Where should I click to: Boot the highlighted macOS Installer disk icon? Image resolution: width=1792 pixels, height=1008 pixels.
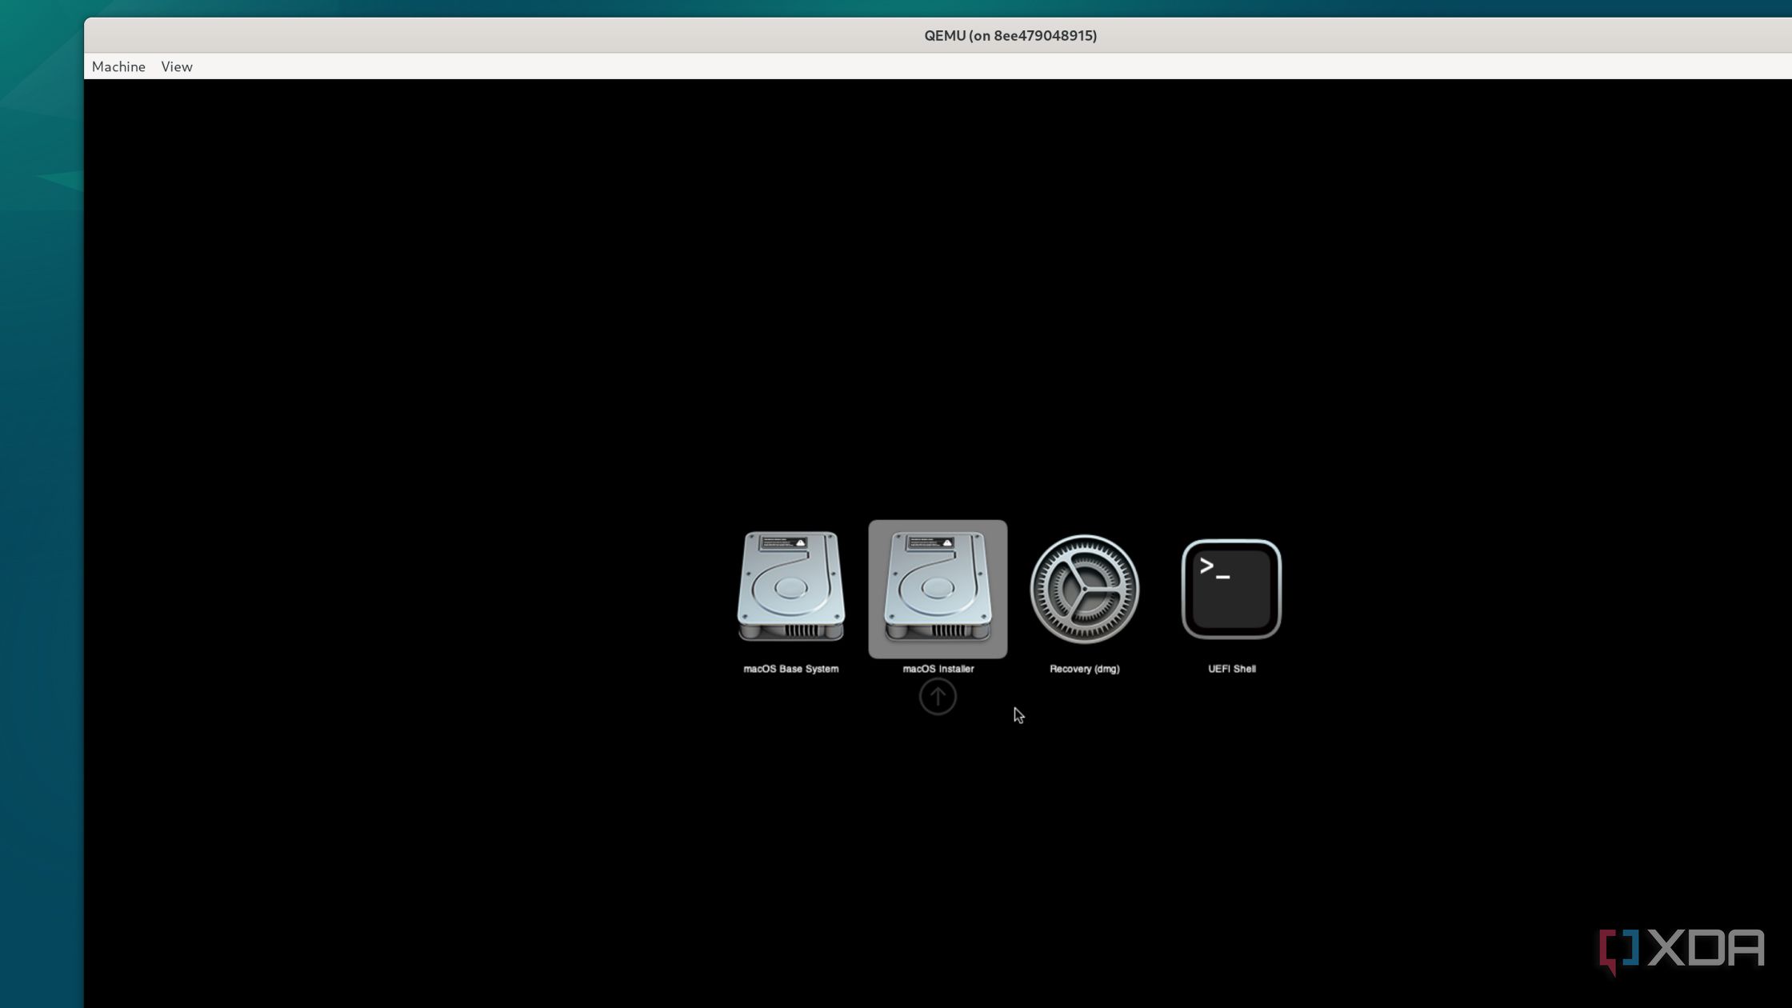click(x=938, y=588)
